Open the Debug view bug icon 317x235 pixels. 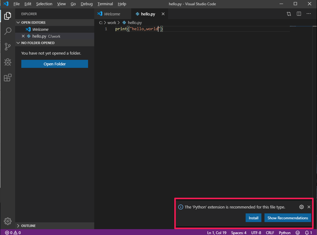(7, 62)
